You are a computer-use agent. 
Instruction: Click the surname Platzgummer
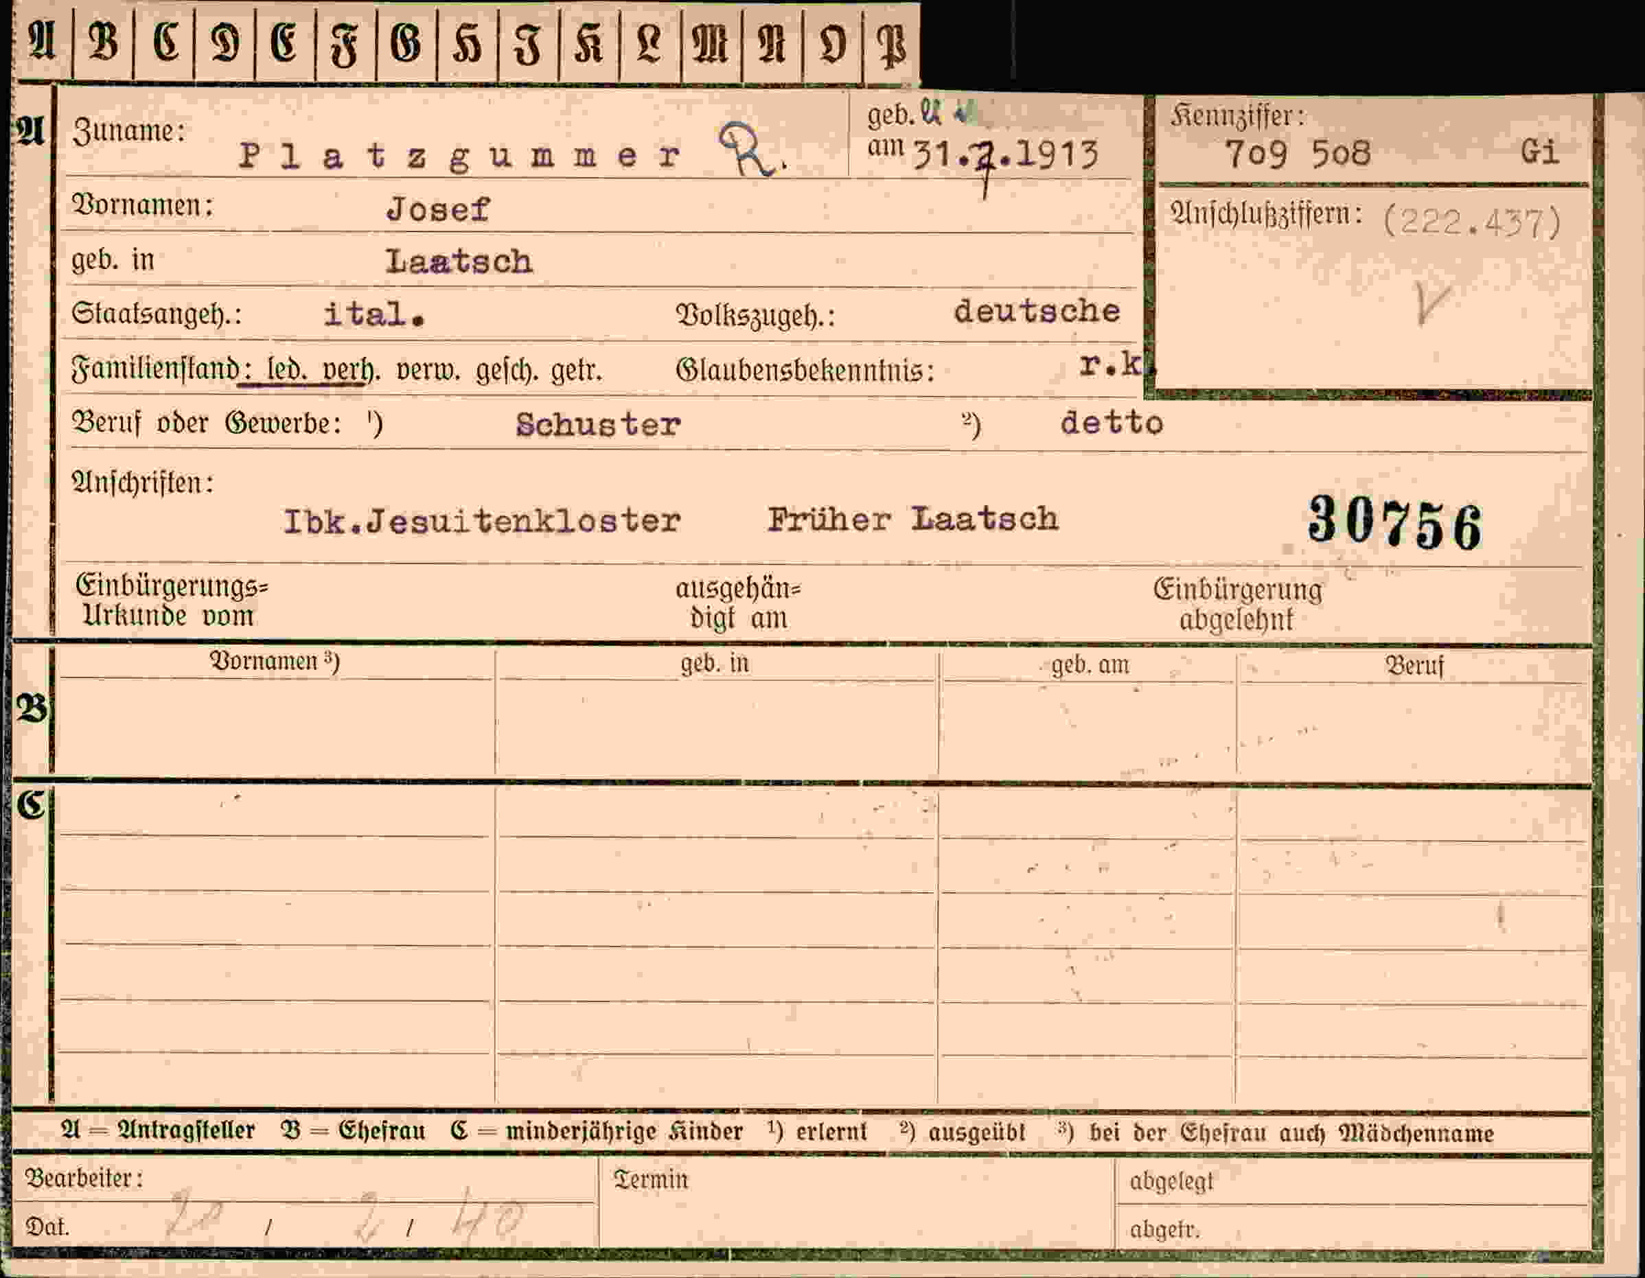(460, 156)
